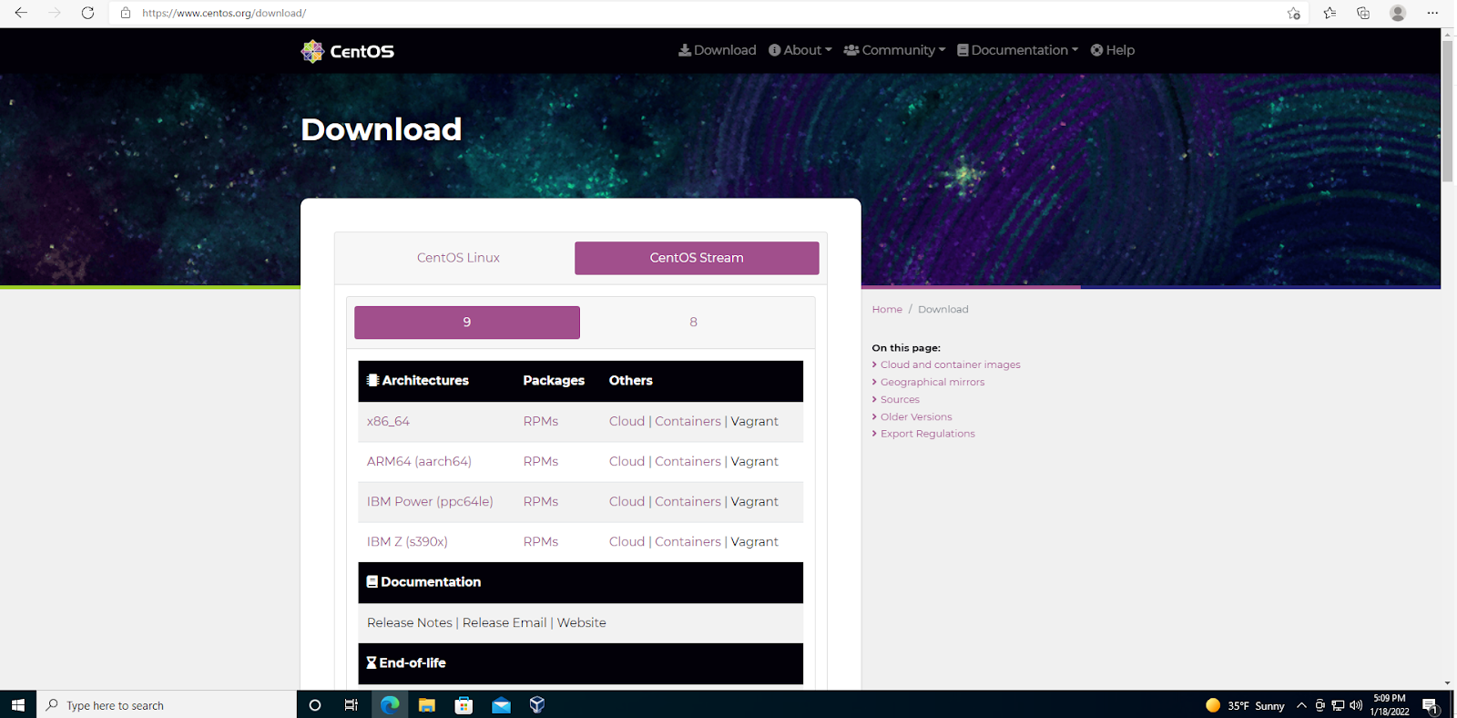Go back using browser back arrow
This screenshot has height=718, width=1457.
pyautogui.click(x=21, y=13)
